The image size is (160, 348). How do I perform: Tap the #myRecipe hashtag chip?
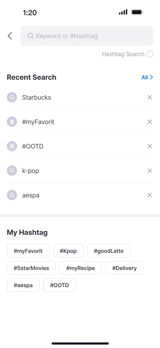pos(81,268)
